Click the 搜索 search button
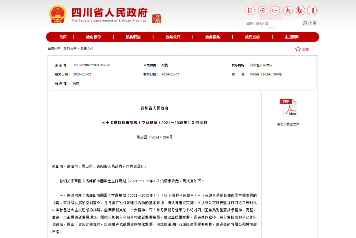This screenshot has width=356, height=238. coord(310,23)
